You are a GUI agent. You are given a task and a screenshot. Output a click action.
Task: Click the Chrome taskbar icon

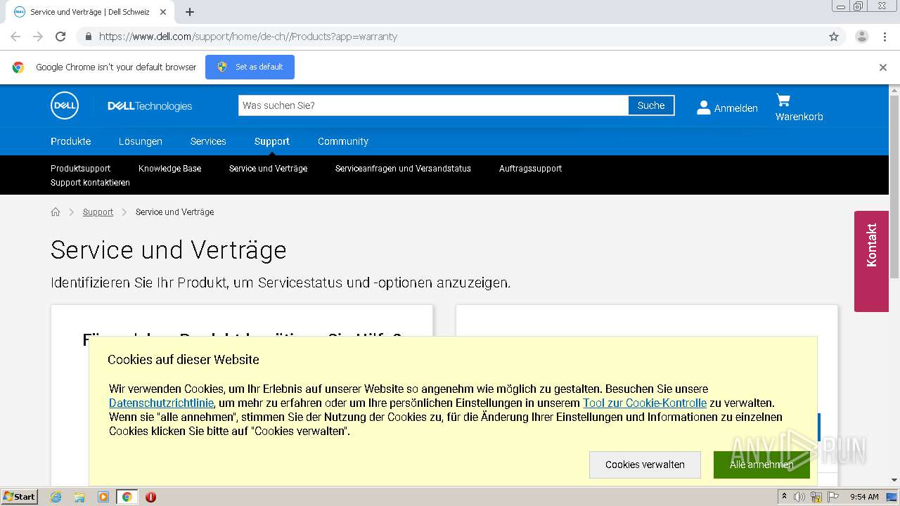click(127, 497)
